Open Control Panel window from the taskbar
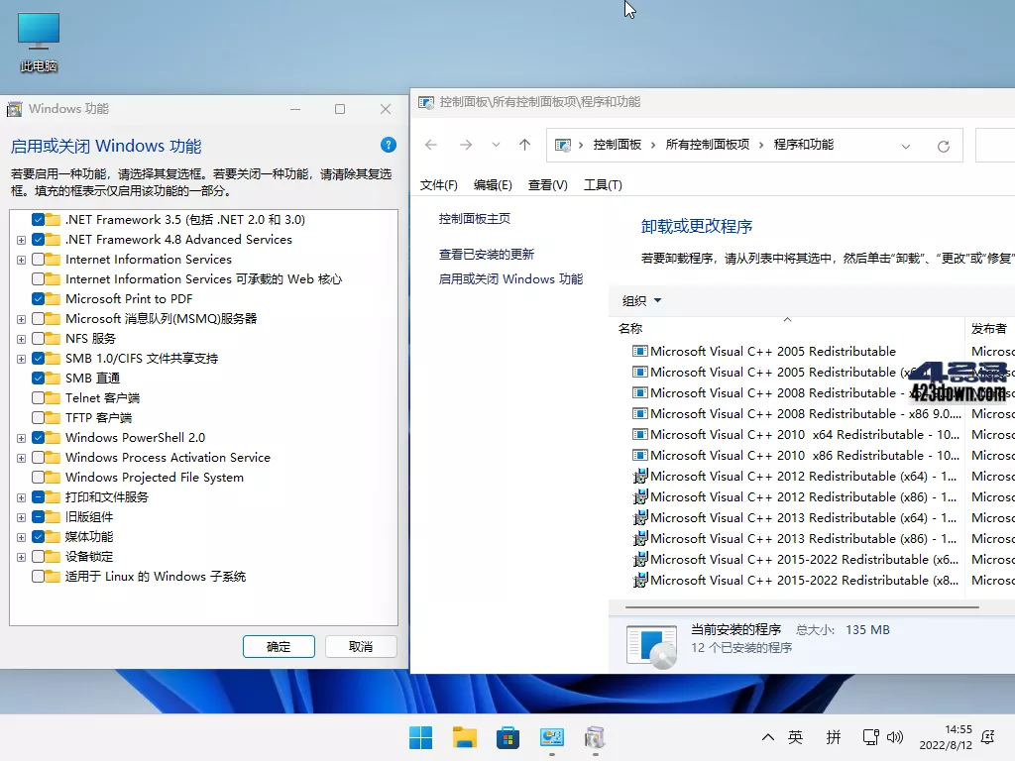 click(552, 737)
